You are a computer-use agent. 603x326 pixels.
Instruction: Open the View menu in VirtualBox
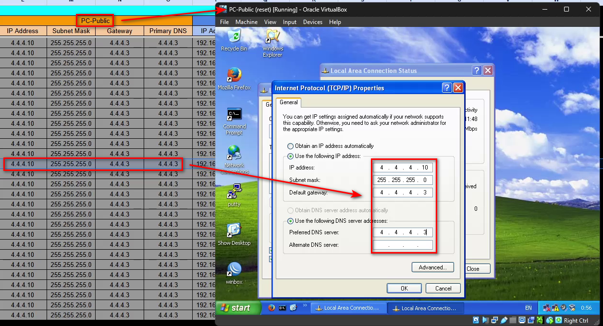[271, 22]
